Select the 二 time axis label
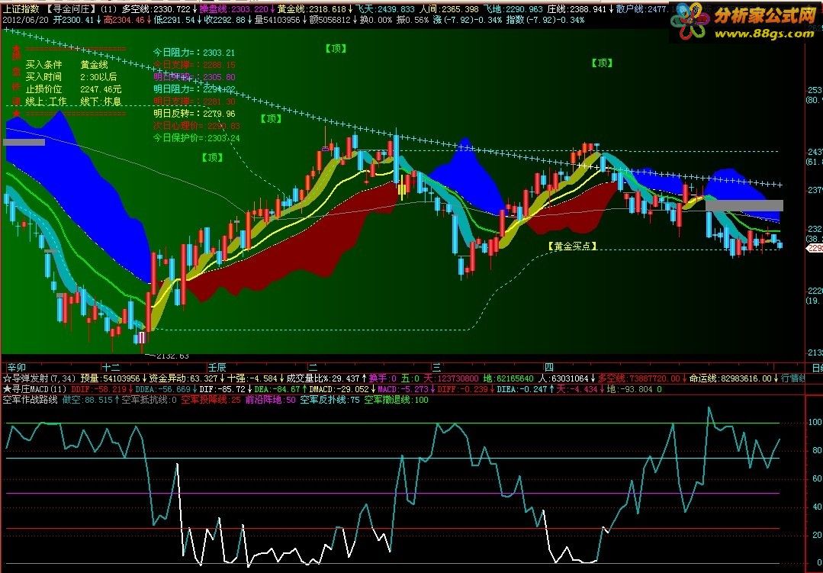 pos(313,368)
